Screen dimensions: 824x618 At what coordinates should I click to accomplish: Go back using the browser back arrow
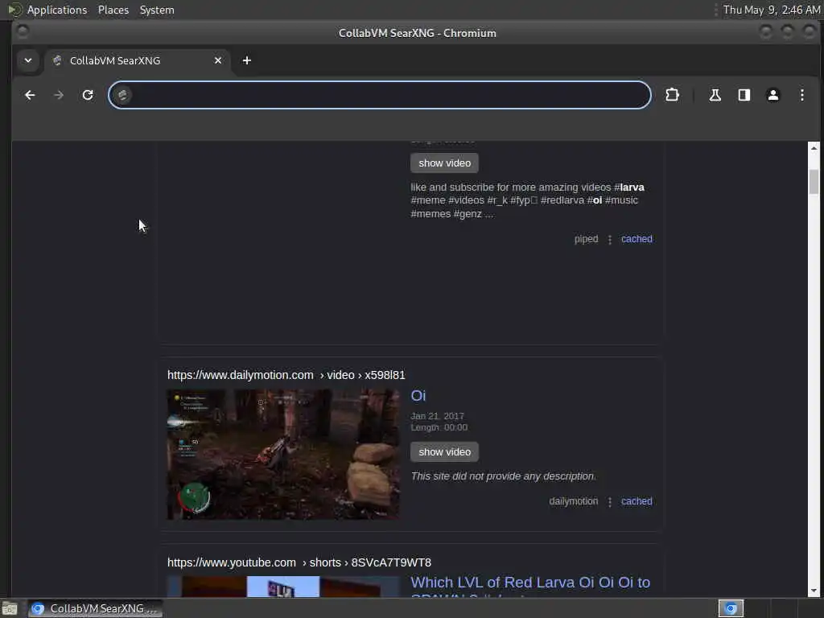(x=30, y=95)
